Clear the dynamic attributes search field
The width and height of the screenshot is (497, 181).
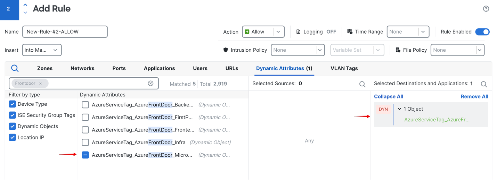(x=150, y=83)
